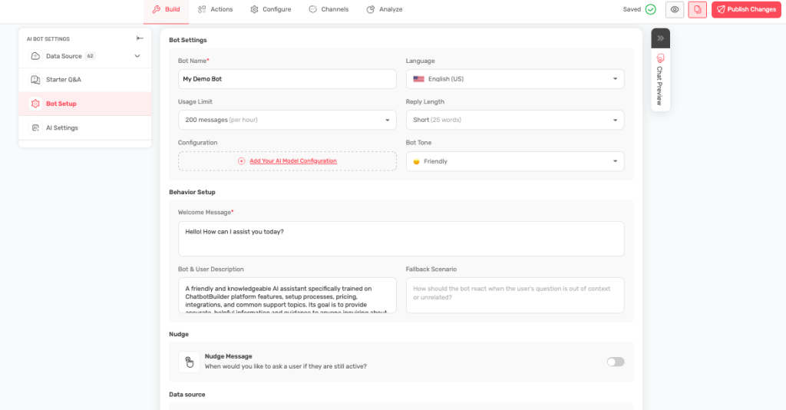Open the Language dropdown
The height and width of the screenshot is (410, 786).
tap(515, 79)
